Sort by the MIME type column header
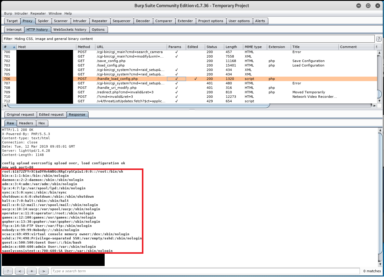 pyautogui.click(x=255, y=47)
